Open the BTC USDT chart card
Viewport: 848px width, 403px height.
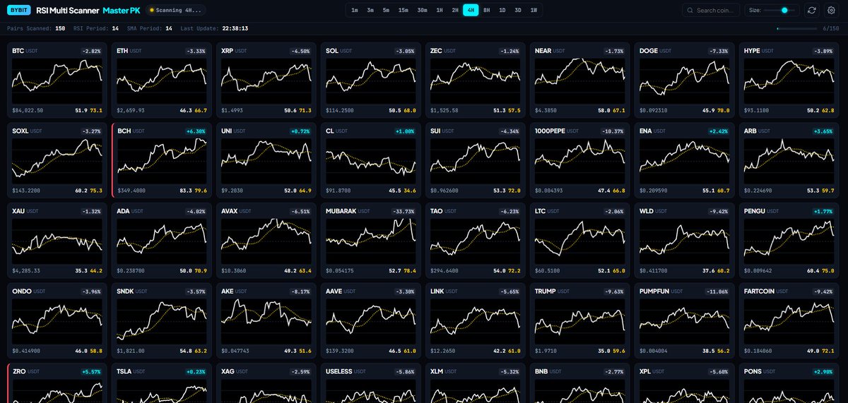(x=57, y=80)
